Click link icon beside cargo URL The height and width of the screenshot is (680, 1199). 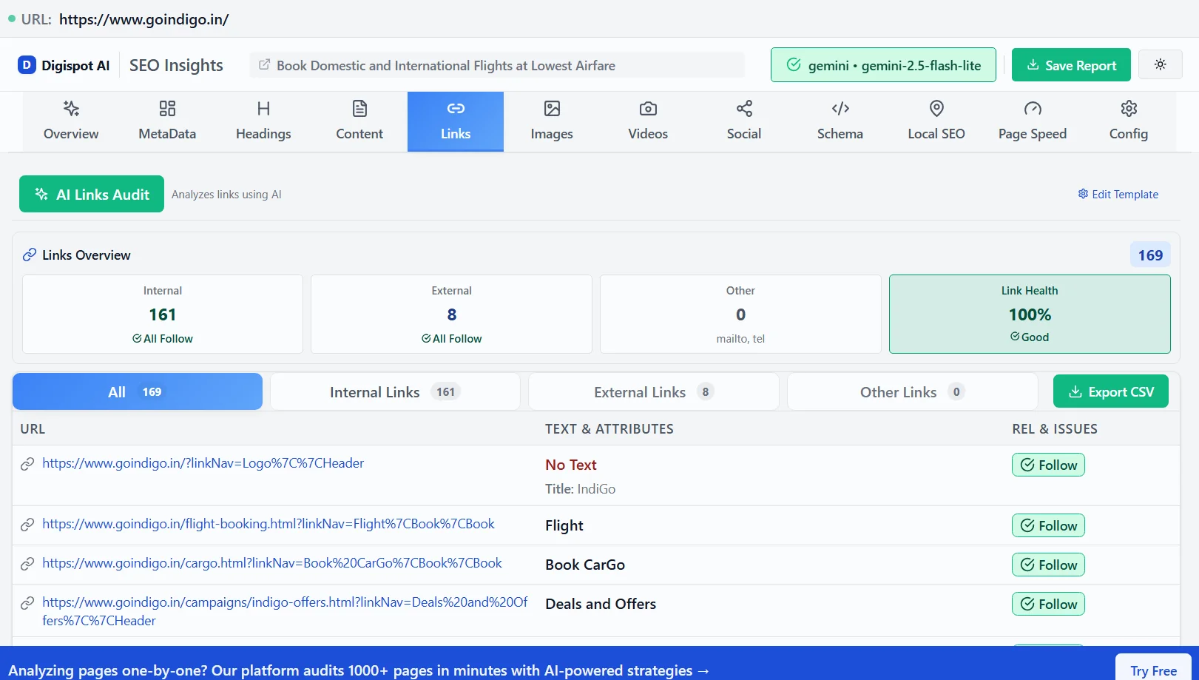click(27, 564)
